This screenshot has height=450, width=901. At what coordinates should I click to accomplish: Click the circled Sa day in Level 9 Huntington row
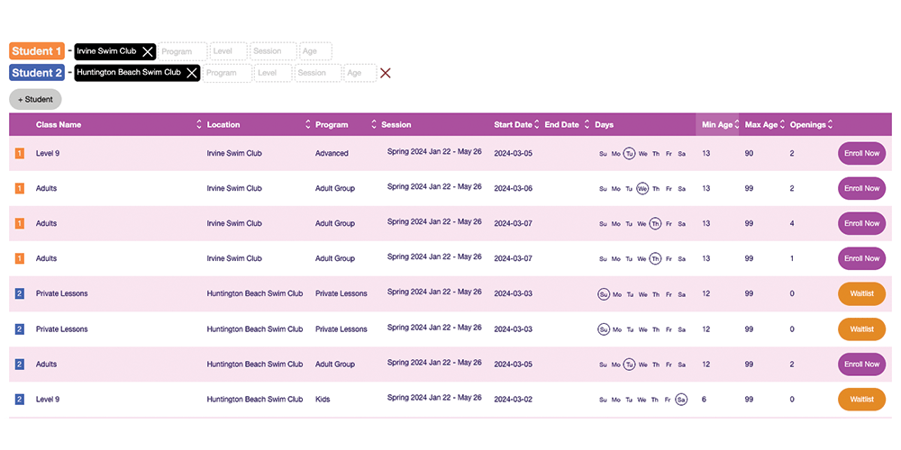pyautogui.click(x=681, y=400)
